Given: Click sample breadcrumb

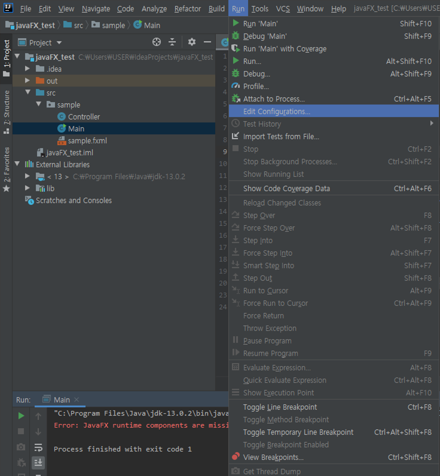Looking at the screenshot, I should pos(108,25).
